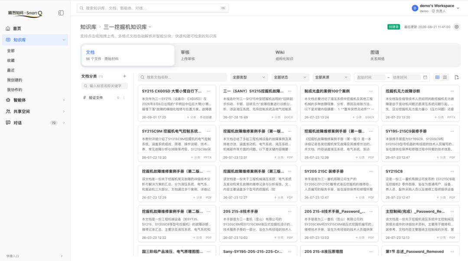Open menu for SY215C8 card
Screen dimensions: 468x261
click(x=452, y=171)
